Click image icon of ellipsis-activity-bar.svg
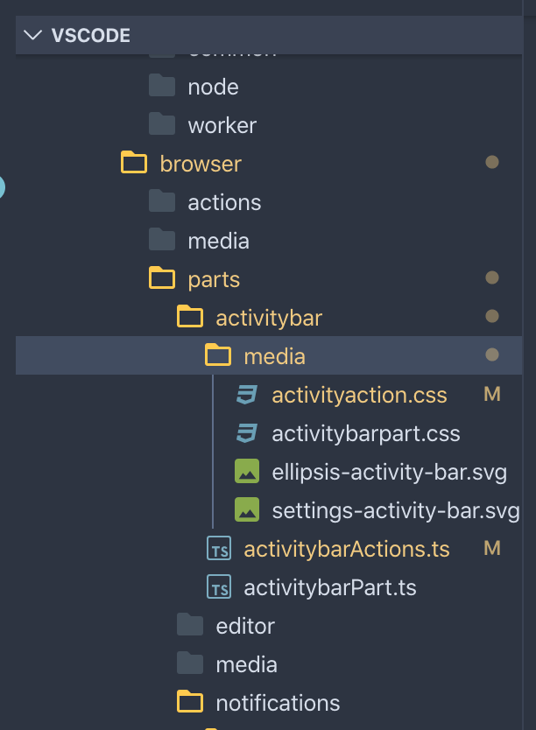Image resolution: width=536 pixels, height=730 pixels. pyautogui.click(x=247, y=471)
